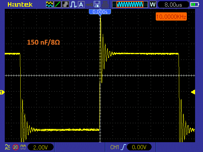Image resolution: width=203 pixels, height=152 pixels.
Task: Click the square wave probe icon
Action: coord(23,147)
